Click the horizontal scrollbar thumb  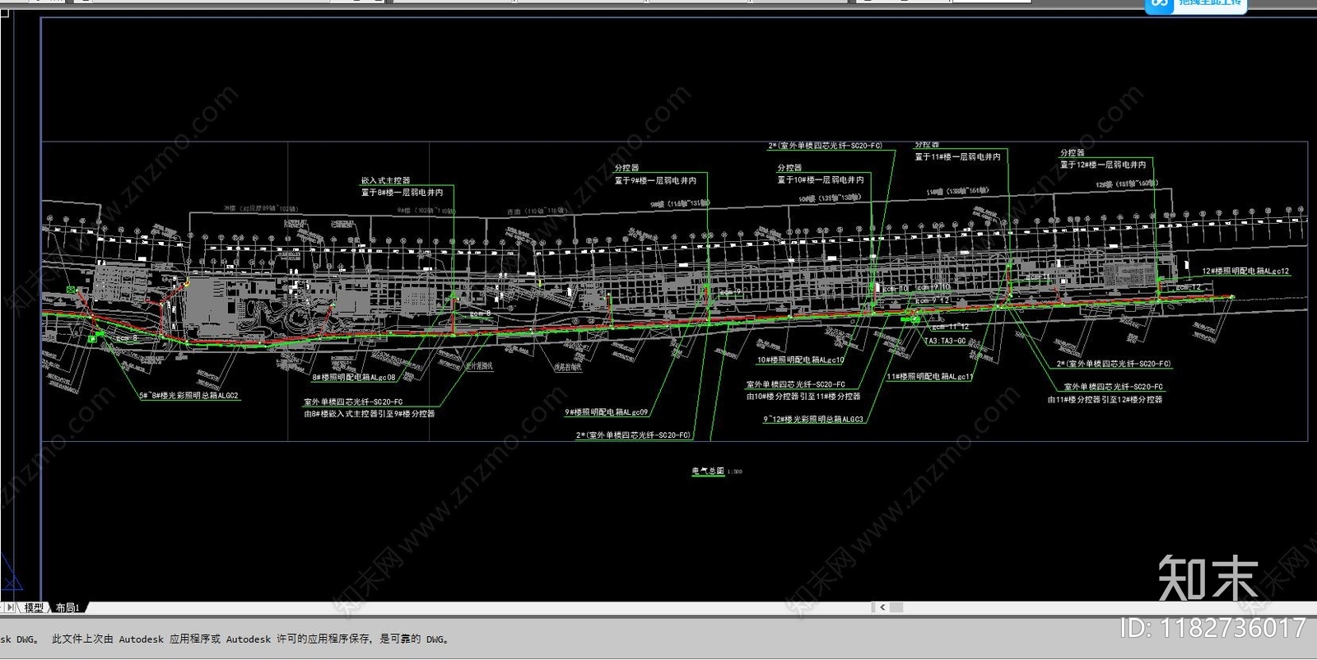[896, 607]
